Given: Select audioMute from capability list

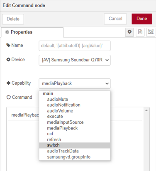Looking at the screenshot, I should pos(75,99).
